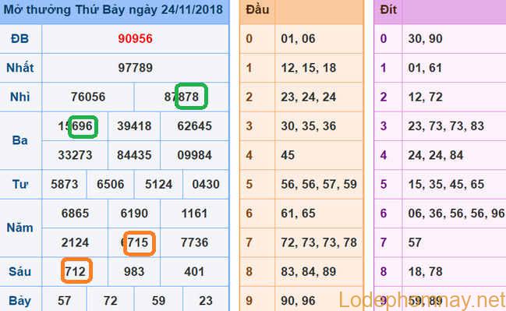This screenshot has height=311, width=506.
Task: Select Đầu row 8 values 83, 84, 89
Action: coord(309,272)
